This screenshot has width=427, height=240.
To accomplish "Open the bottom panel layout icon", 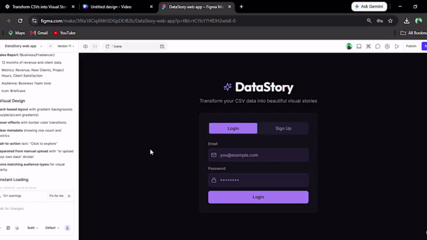I will (x=359, y=46).
